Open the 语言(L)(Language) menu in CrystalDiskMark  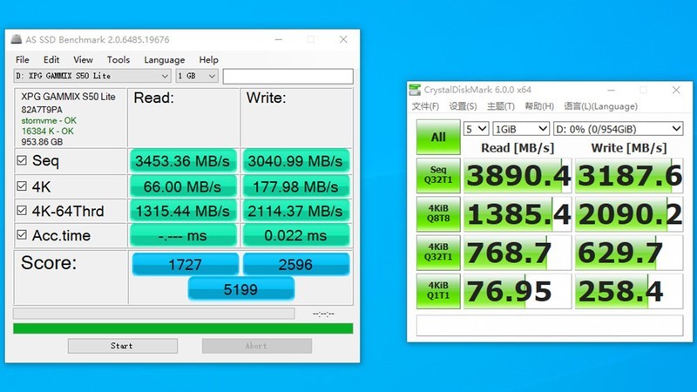coord(600,106)
